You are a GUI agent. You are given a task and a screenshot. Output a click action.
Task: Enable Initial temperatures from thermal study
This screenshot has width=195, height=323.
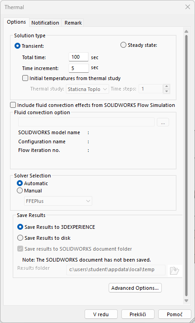click(x=25, y=78)
